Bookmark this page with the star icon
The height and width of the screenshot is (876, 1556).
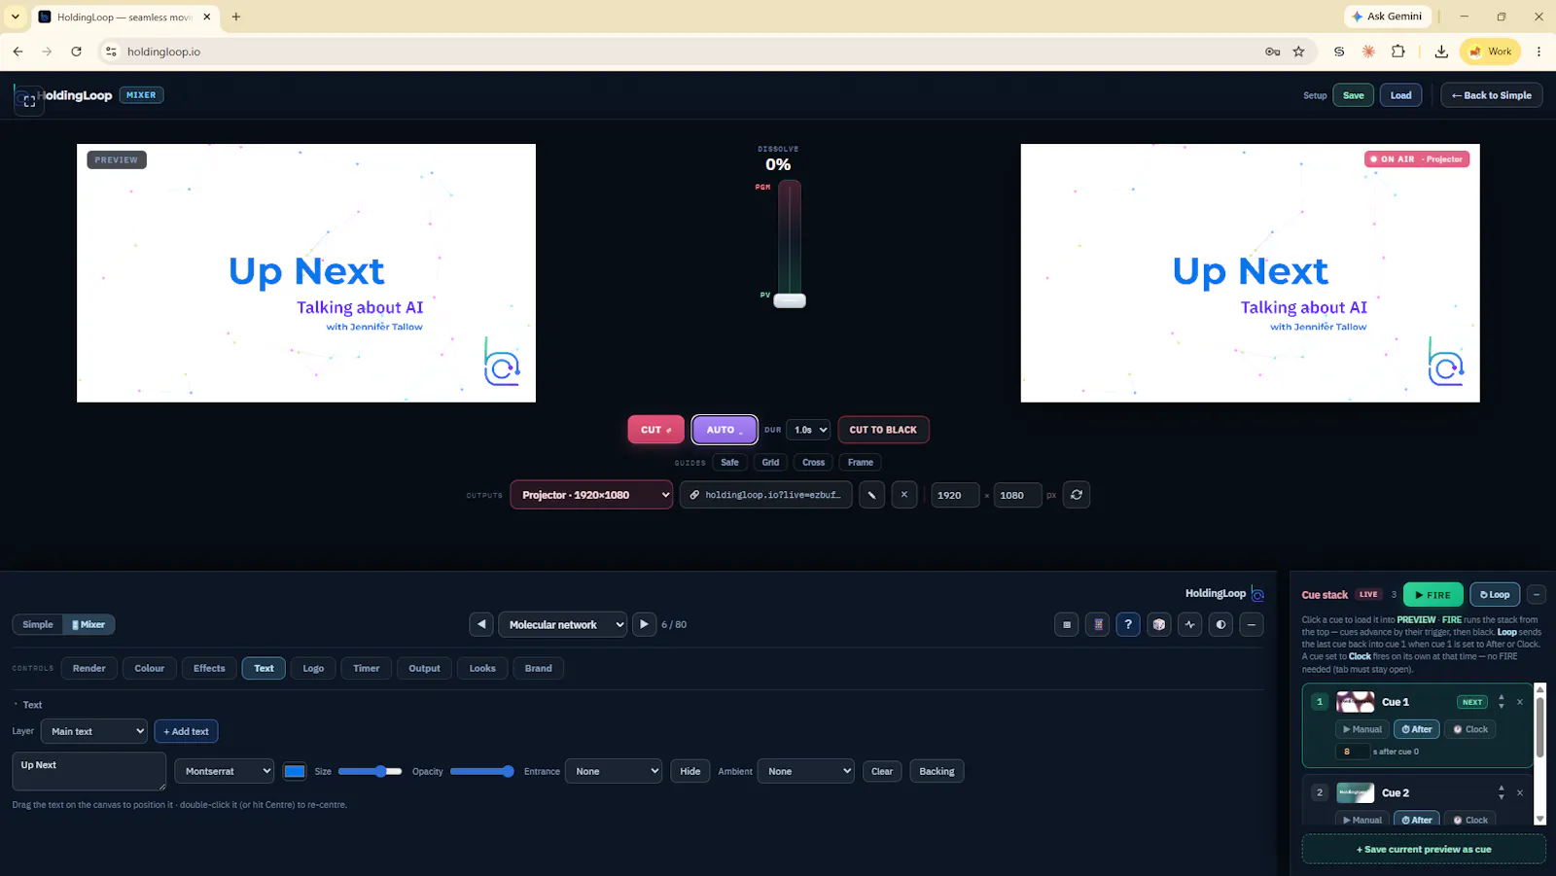[x=1298, y=52]
